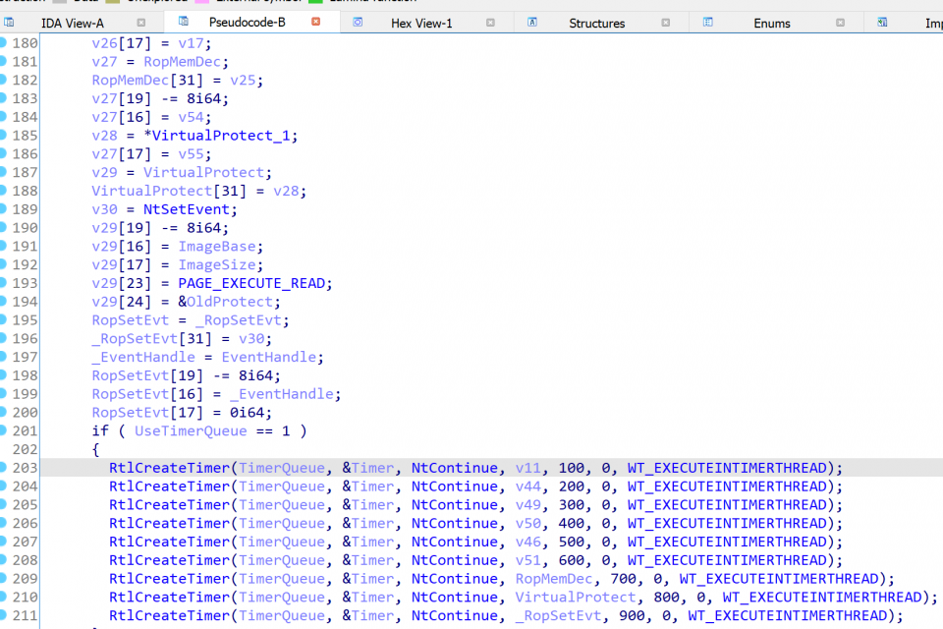
Task: Close the Pseudocode-B tab with red X
Action: click(x=315, y=22)
